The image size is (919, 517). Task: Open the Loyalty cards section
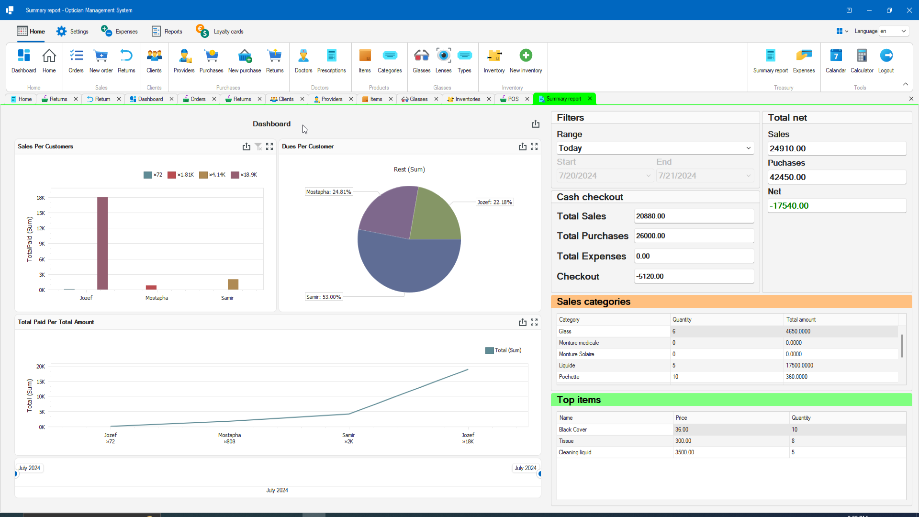(x=220, y=31)
